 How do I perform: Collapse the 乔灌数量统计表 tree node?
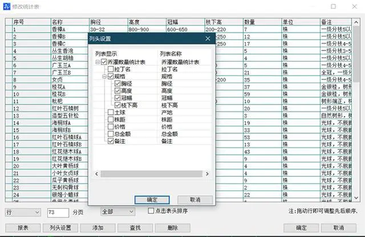pos(98,62)
